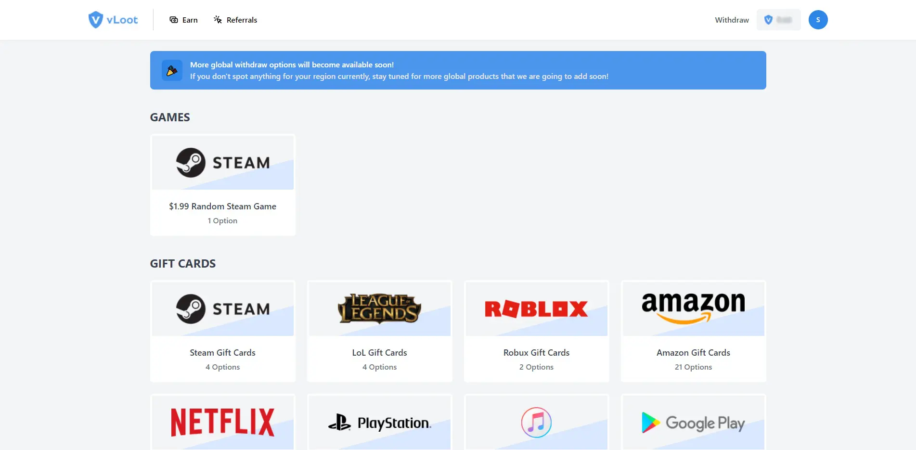The height and width of the screenshot is (450, 916).
Task: Click the banner headline about global withdraw options
Action: (x=292, y=64)
